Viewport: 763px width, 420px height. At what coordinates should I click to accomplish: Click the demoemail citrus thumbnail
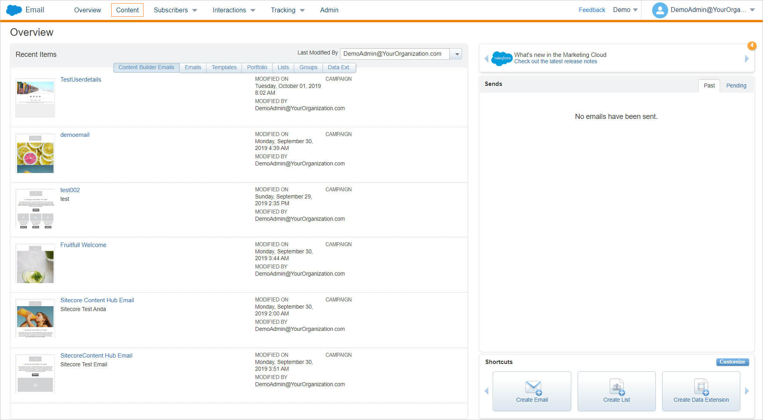pos(35,153)
